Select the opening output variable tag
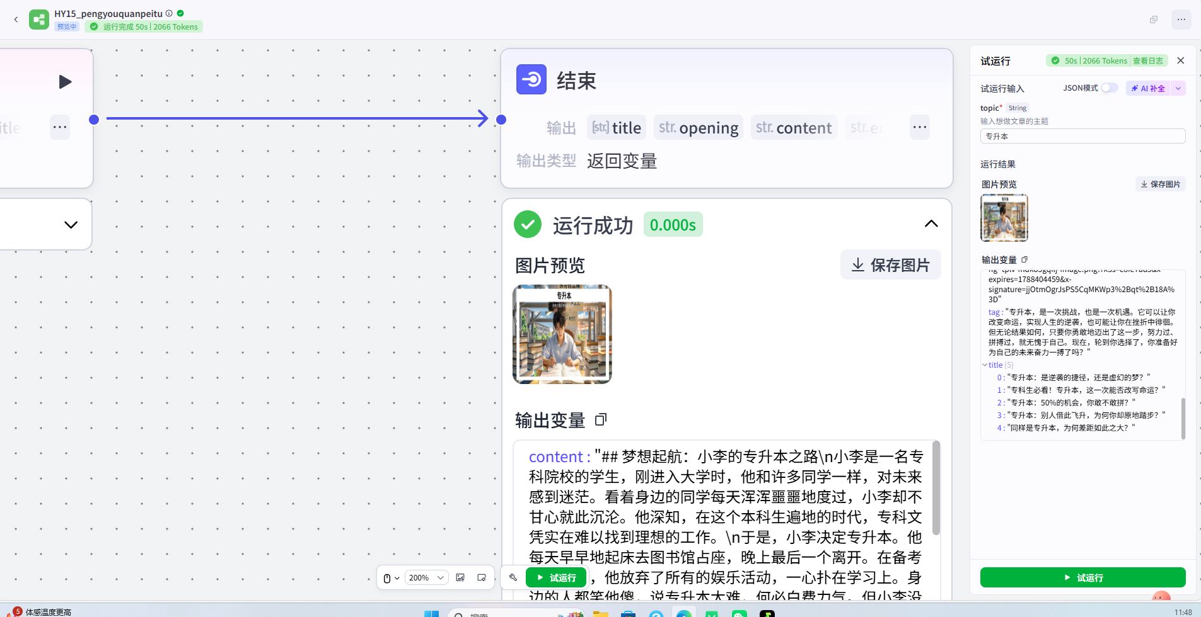 pos(699,128)
